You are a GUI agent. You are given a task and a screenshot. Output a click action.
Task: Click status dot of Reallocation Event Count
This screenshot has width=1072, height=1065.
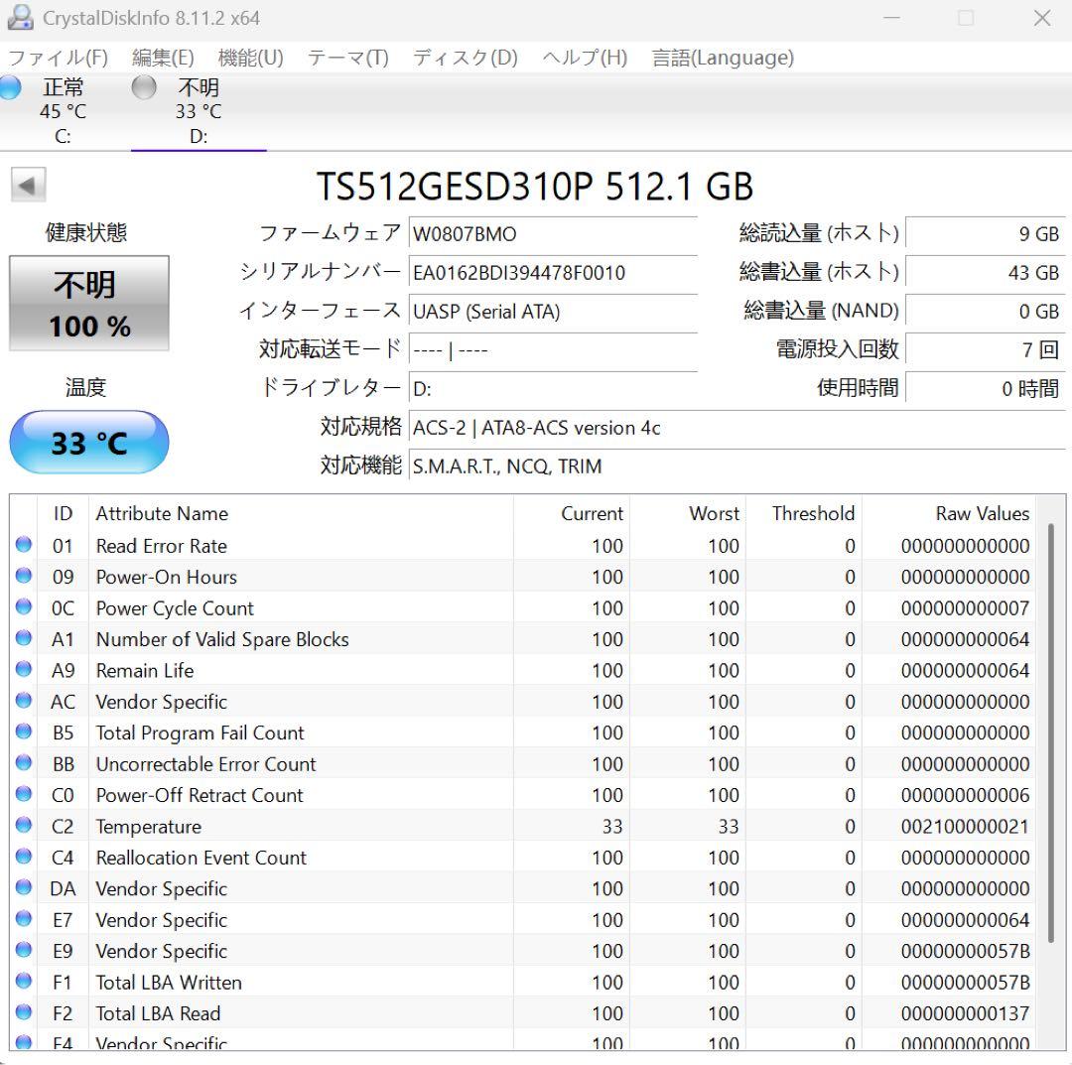point(23,857)
